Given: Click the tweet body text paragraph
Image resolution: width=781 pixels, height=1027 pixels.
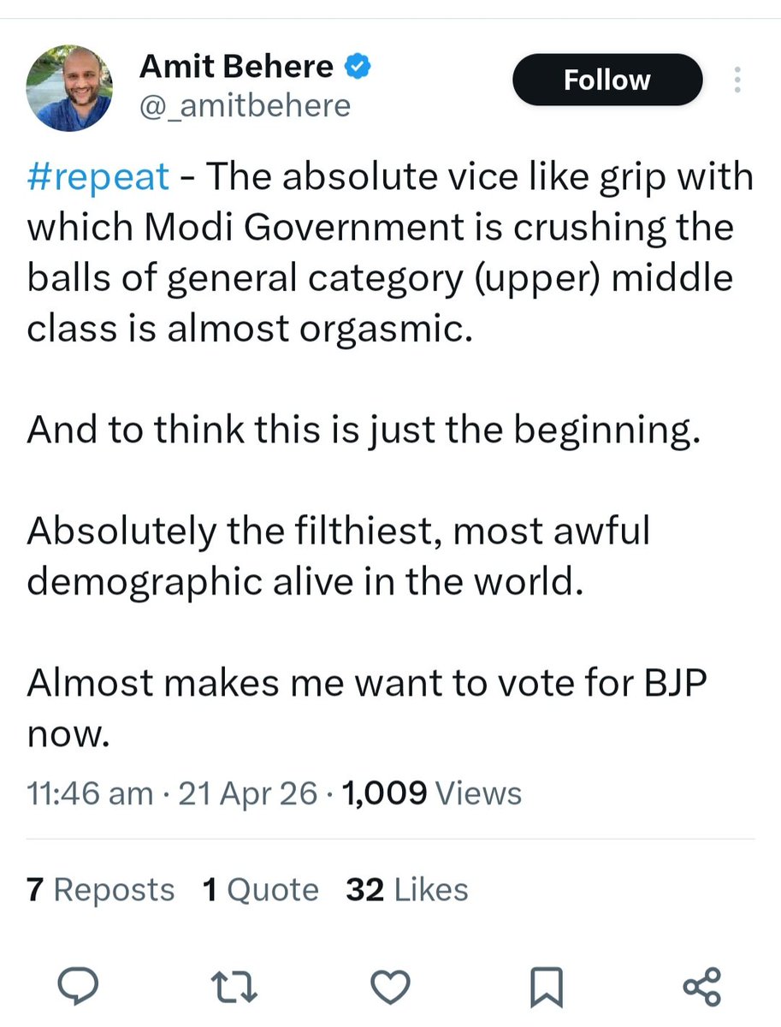Looking at the screenshot, I should click(x=380, y=254).
